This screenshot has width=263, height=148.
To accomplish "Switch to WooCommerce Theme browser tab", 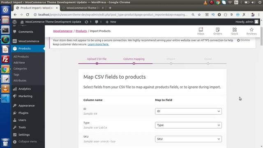I will tap(83, 8).
